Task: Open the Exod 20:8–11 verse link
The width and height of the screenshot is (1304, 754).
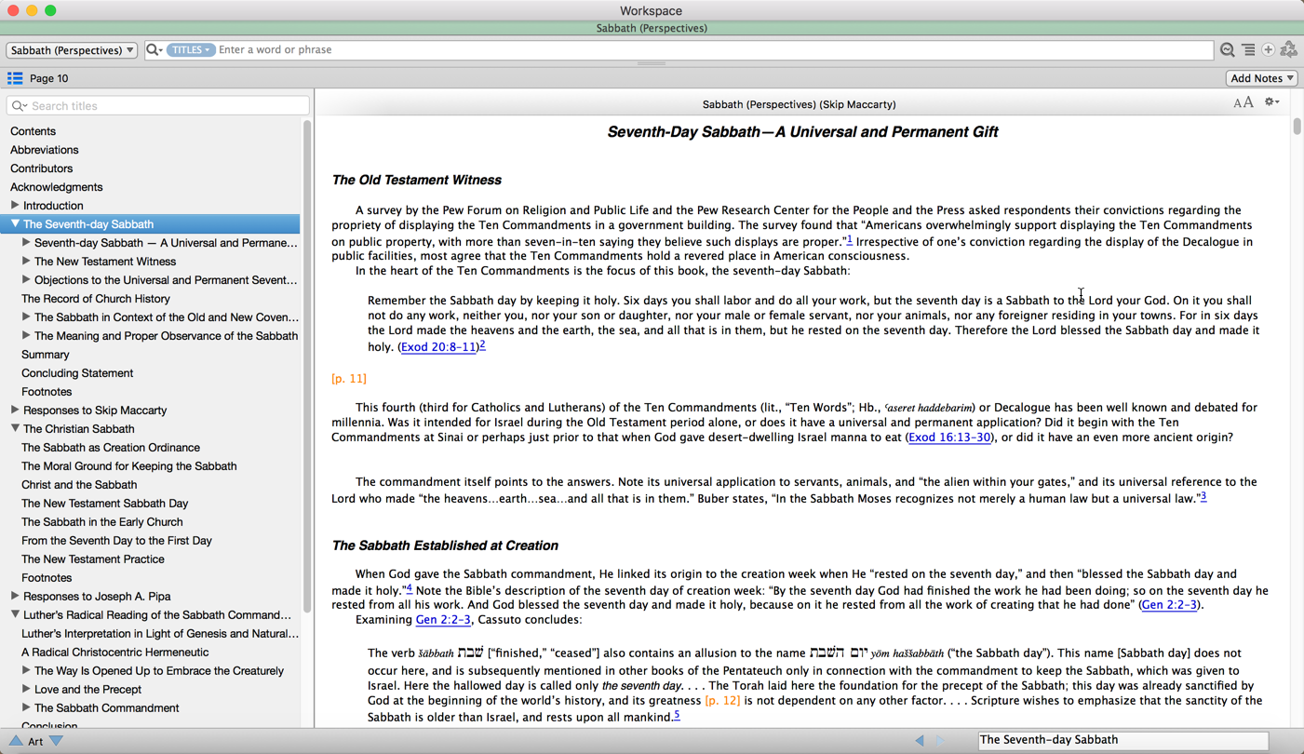Action: (x=439, y=347)
